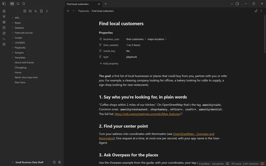Close the Find local customers tab
This screenshot has width=266, height=166.
point(99,4)
